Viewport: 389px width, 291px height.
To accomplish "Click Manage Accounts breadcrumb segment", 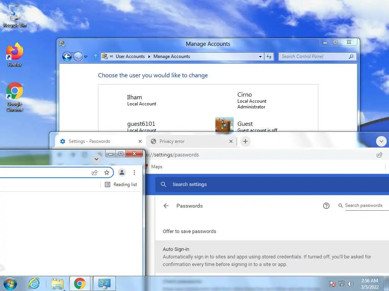I will click(x=172, y=56).
